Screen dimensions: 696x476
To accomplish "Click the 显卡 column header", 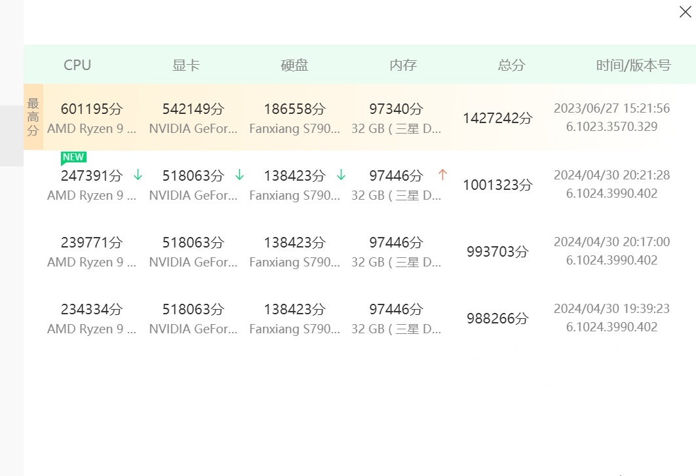I will 185,65.
